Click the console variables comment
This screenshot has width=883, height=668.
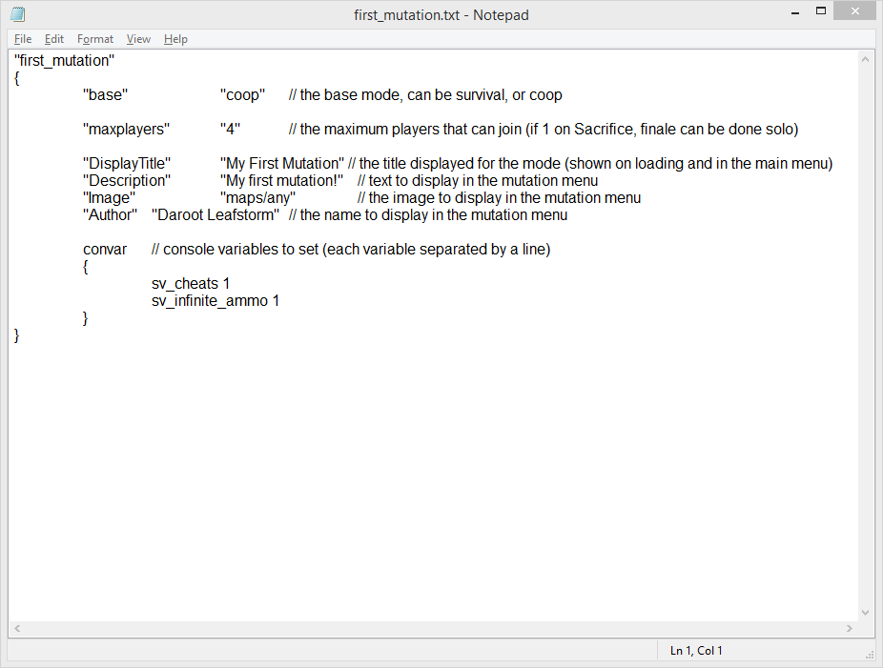click(x=351, y=250)
